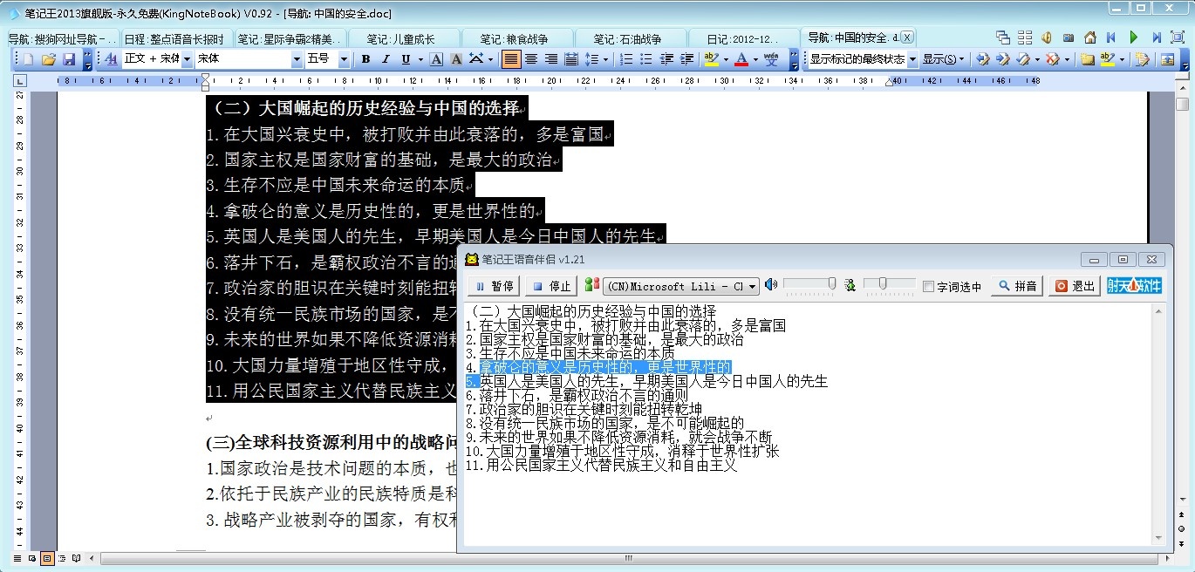Go to the previous tracked change
This screenshot has height=572, width=1195.
point(983,59)
